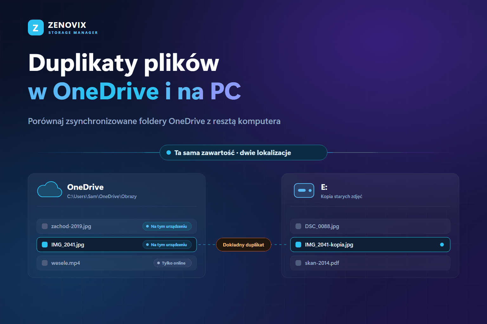This screenshot has height=324, width=487.
Task: Click subtitle 'Porównaj zsynchronizowane foldery OneDrive'
Action: click(x=116, y=121)
